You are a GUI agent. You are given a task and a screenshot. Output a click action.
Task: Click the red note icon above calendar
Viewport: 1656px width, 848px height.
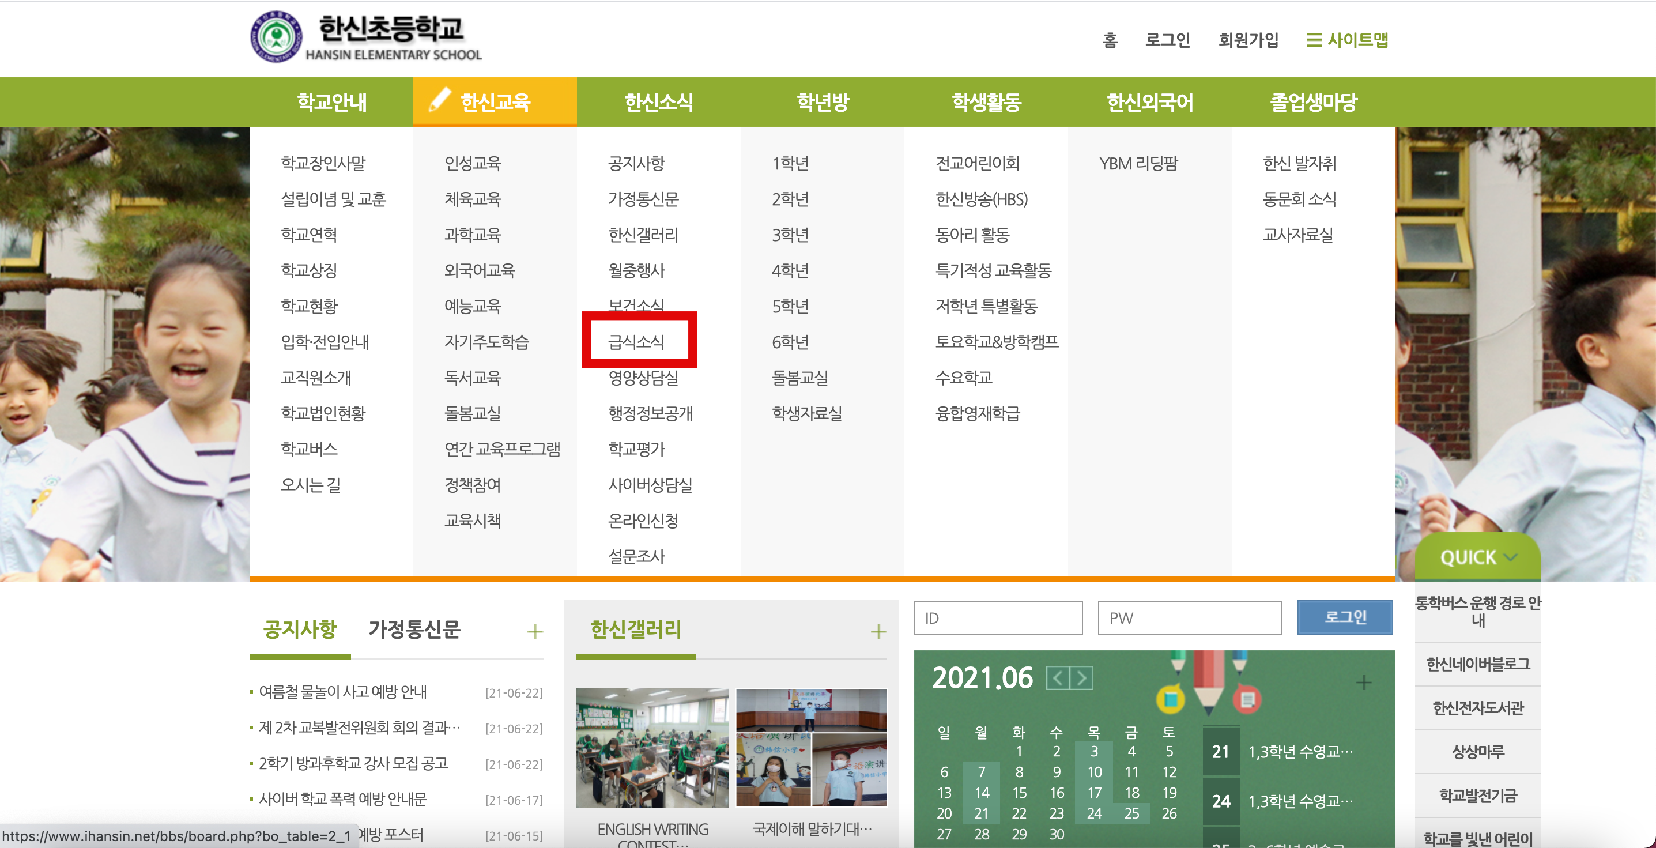click(1247, 699)
